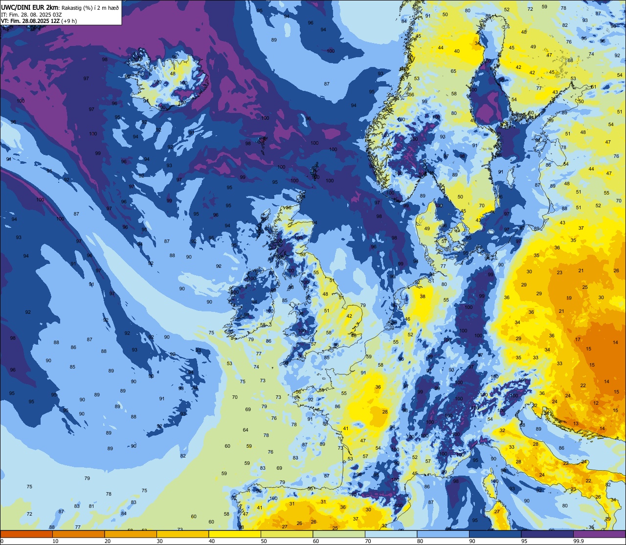Click the humidity value 48 over Iceland
626x545 pixels.
173,74
